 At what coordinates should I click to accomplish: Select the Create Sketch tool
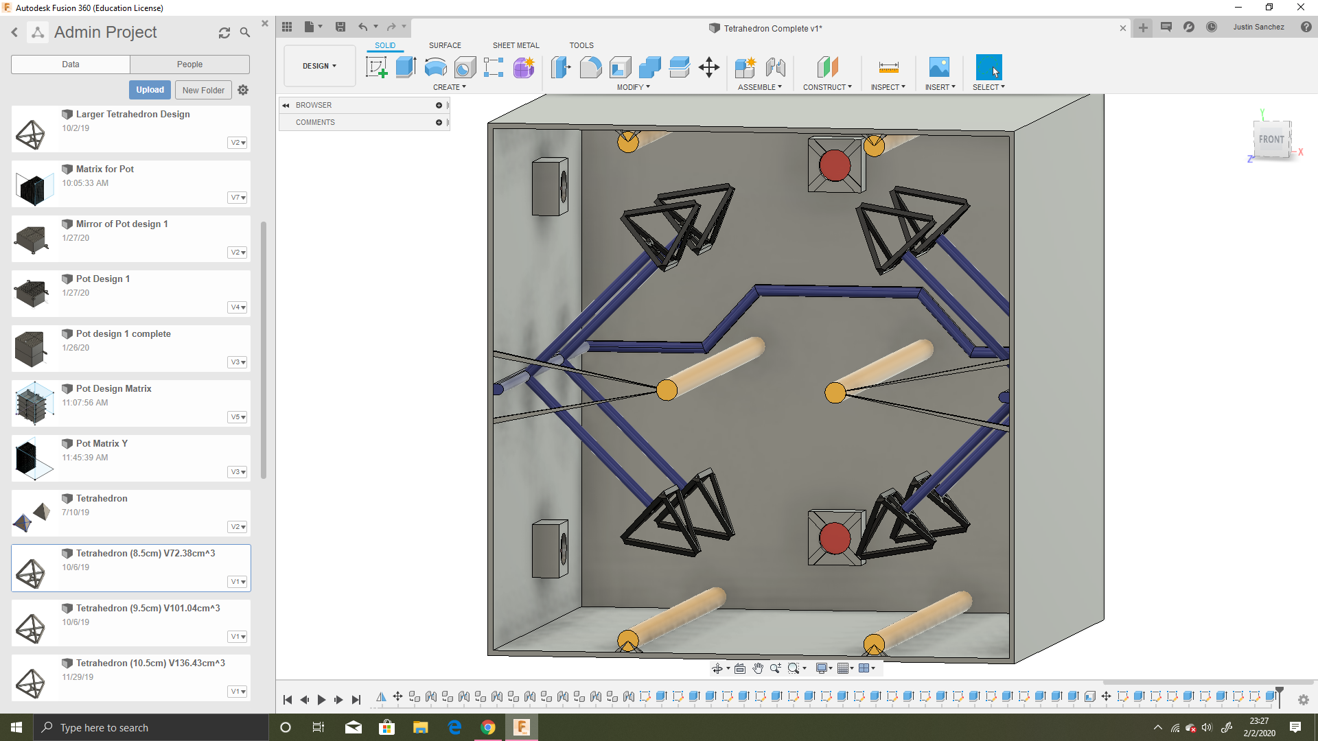[x=376, y=67]
